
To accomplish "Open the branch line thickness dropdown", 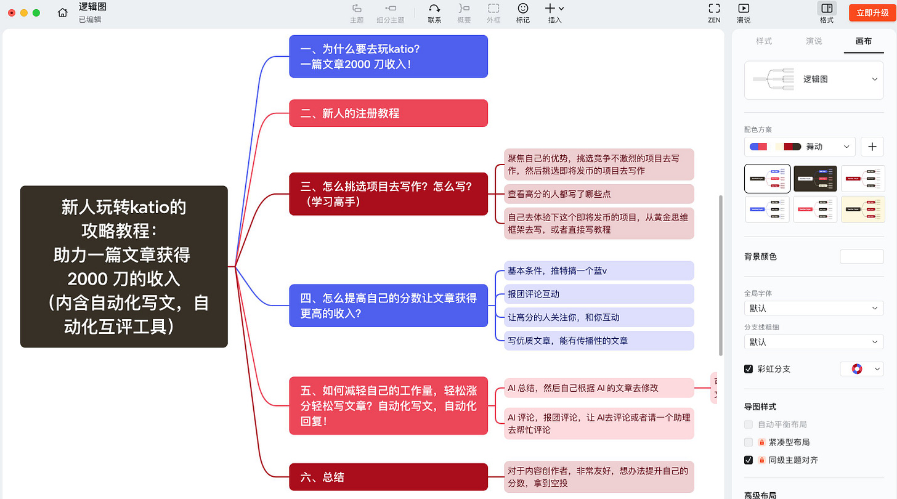I will (x=814, y=342).
